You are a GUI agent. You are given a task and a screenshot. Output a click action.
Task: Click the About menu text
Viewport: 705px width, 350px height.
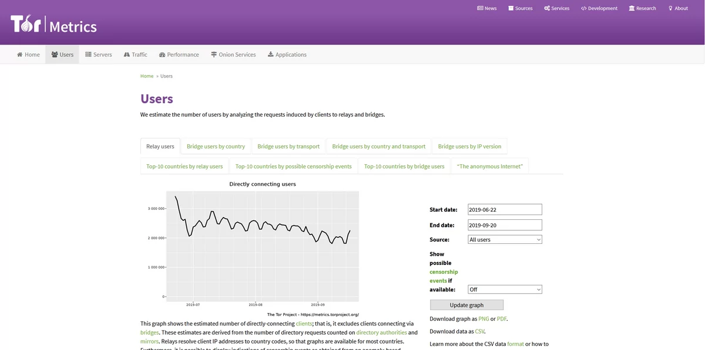(x=681, y=8)
